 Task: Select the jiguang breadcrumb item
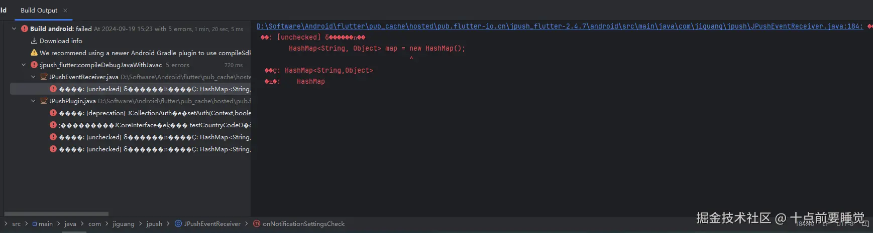click(x=124, y=224)
